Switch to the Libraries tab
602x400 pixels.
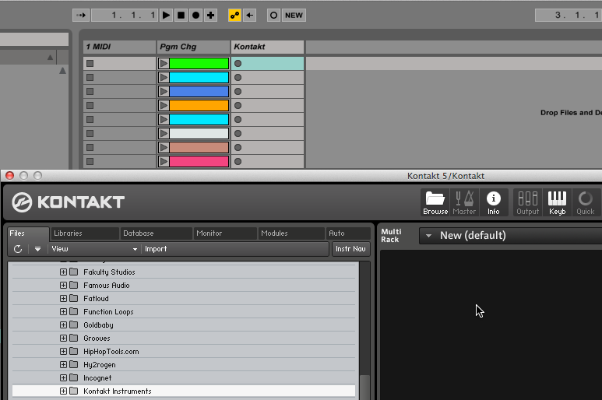[84, 233]
